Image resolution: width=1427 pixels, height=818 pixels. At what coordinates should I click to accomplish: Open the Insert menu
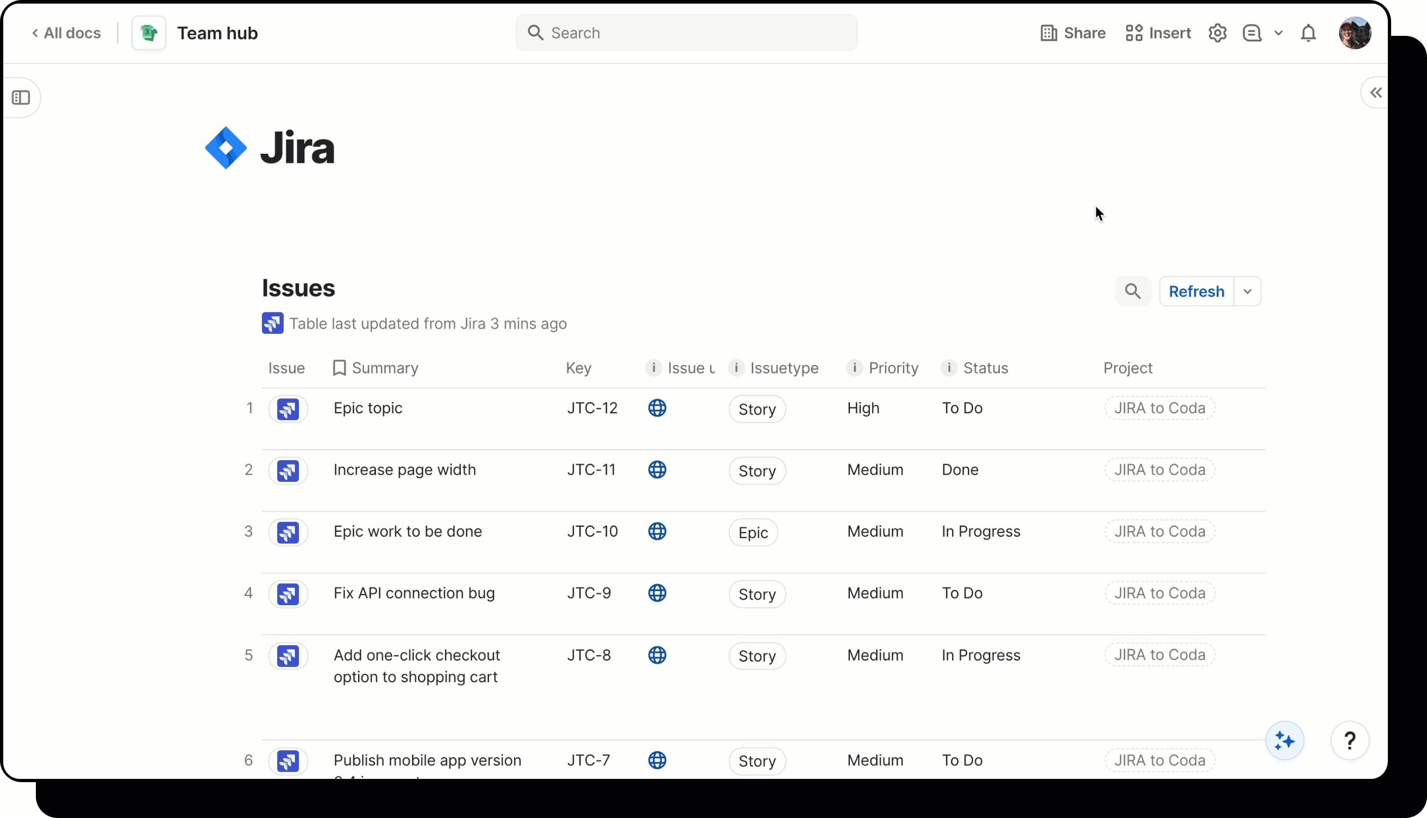click(x=1158, y=33)
